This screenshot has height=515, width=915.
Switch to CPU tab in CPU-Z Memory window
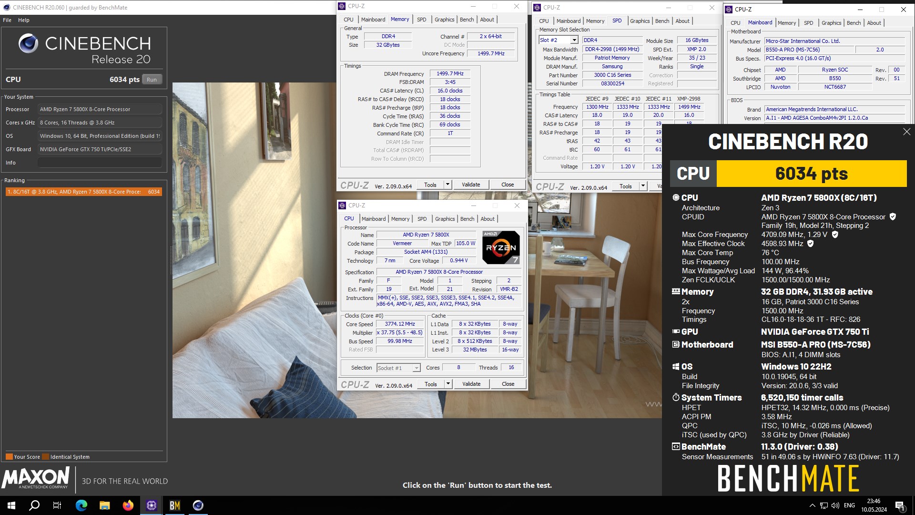[x=348, y=20]
